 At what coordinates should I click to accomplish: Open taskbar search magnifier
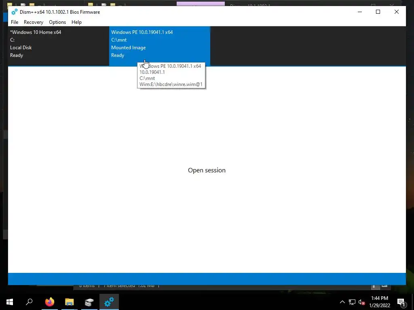coord(29,302)
